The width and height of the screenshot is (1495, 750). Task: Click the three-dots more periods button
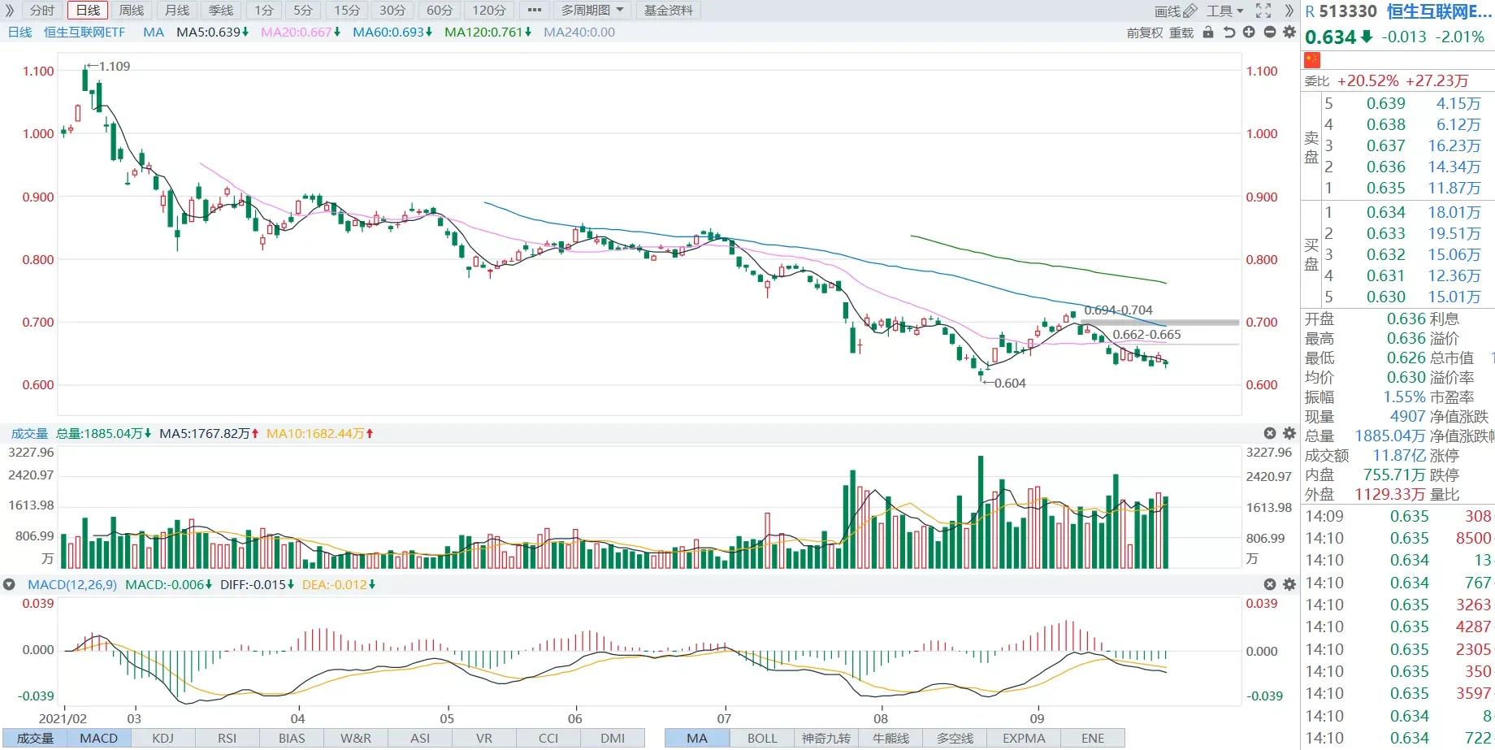[x=534, y=11]
